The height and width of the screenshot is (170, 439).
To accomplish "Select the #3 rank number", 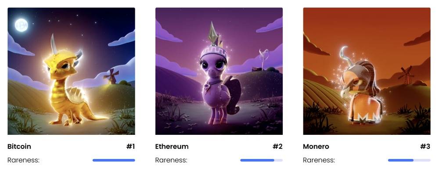I will pos(425,146).
